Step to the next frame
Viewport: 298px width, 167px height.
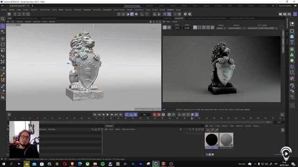point(112,115)
